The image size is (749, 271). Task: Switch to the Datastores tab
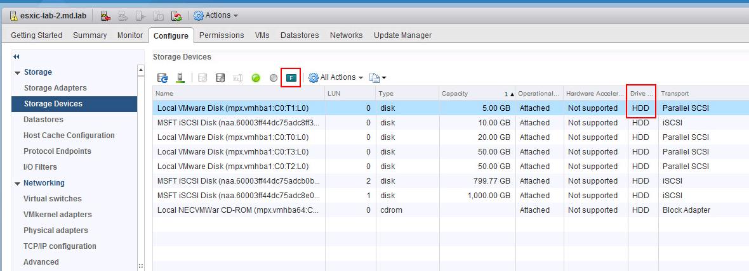tap(300, 35)
